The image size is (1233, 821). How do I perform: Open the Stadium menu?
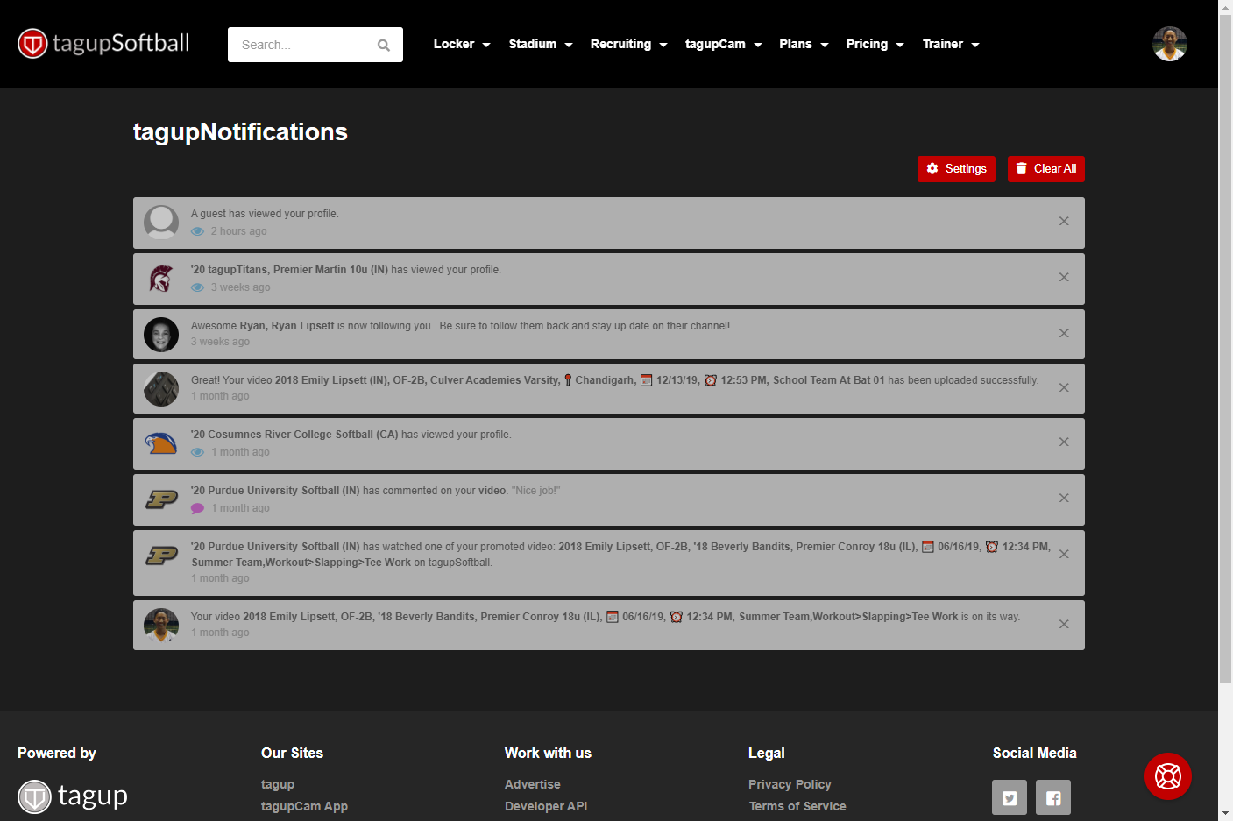[x=540, y=45]
